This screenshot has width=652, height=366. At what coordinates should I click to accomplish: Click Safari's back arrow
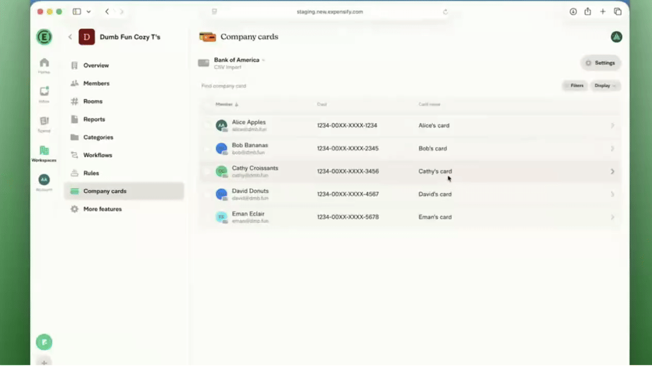click(x=107, y=12)
